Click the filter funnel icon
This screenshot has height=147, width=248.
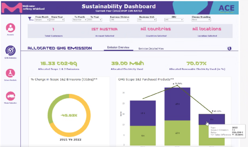[30, 19]
